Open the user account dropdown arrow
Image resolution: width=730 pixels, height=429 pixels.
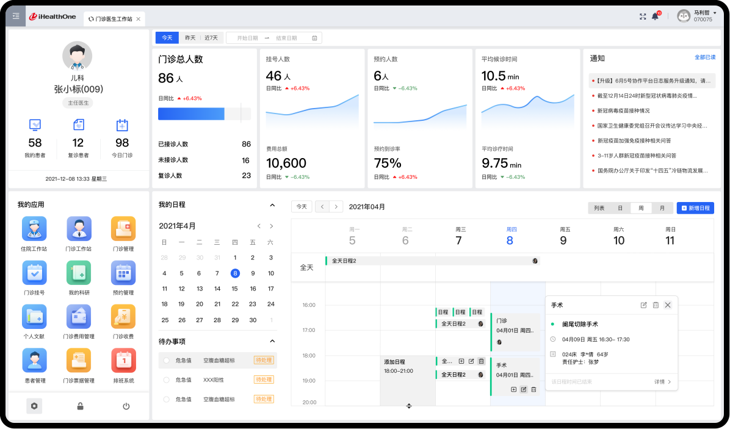pyautogui.click(x=715, y=13)
